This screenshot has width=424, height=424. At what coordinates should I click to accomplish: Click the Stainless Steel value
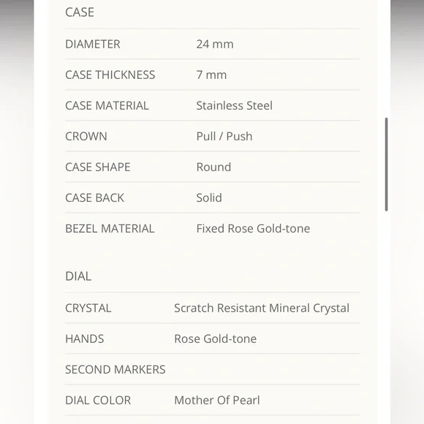point(234,105)
